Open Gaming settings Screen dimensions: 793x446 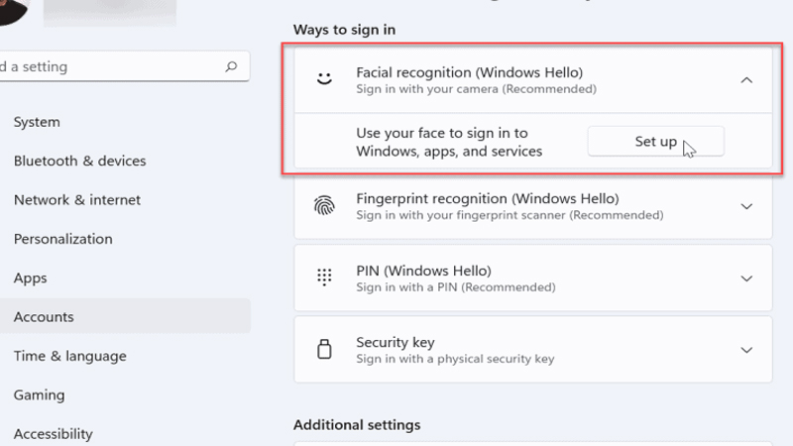40,394
